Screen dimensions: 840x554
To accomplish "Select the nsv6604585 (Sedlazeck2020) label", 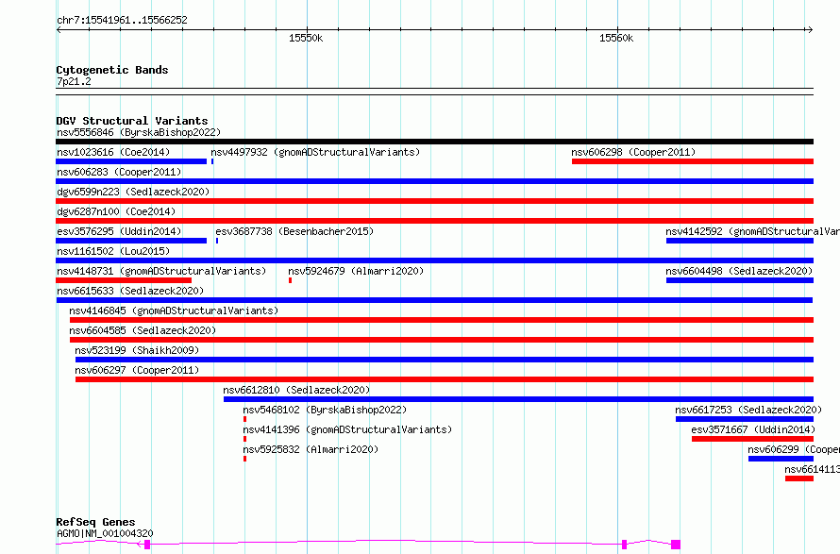I will 143,330.
